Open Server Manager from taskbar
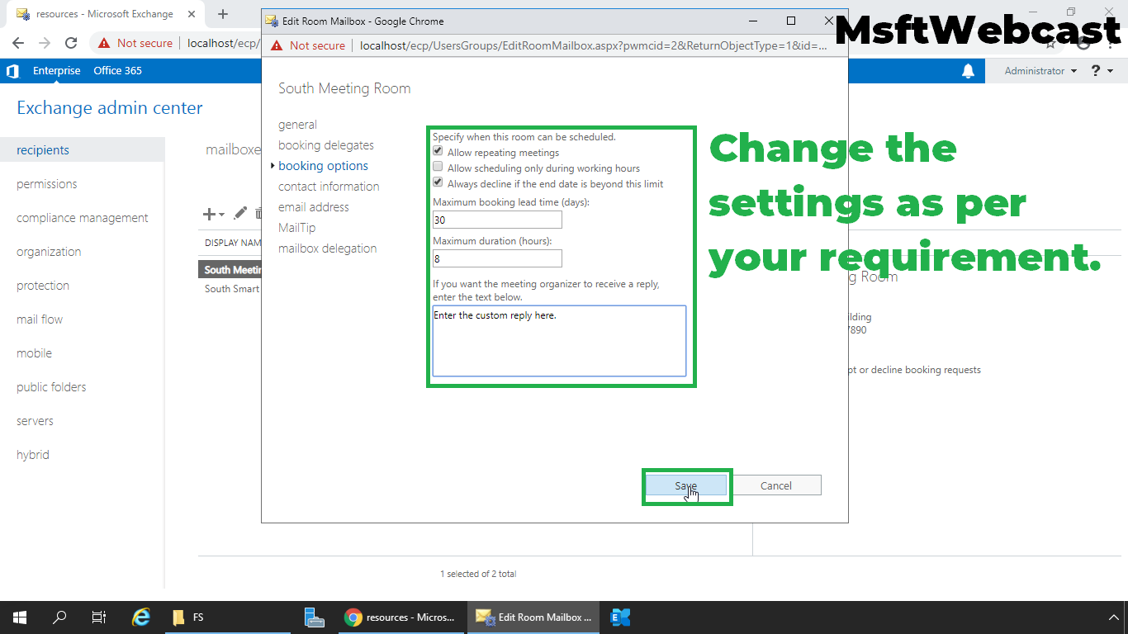This screenshot has height=634, width=1128. point(314,617)
